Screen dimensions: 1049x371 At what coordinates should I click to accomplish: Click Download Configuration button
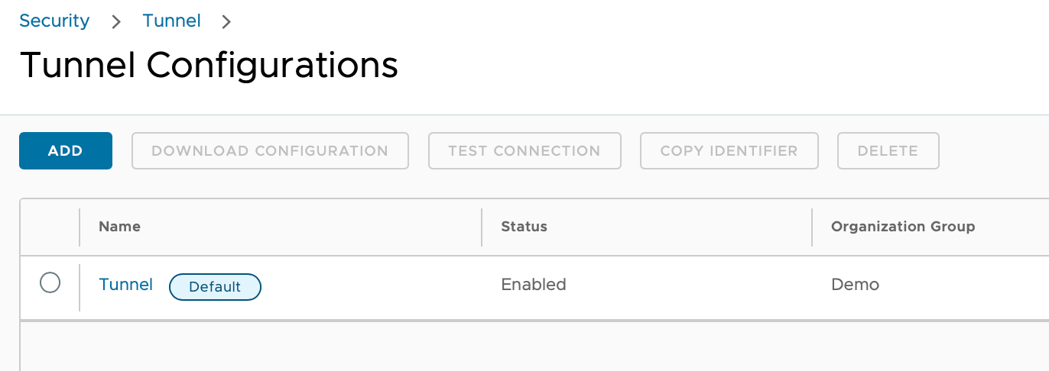tap(270, 150)
